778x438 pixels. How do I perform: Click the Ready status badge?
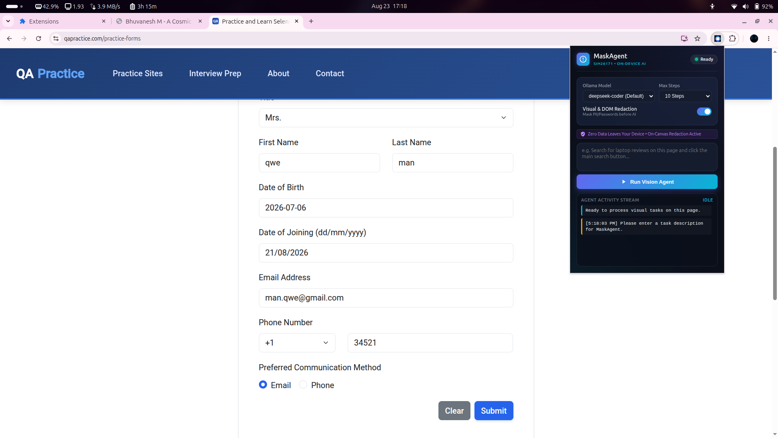pyautogui.click(x=704, y=59)
